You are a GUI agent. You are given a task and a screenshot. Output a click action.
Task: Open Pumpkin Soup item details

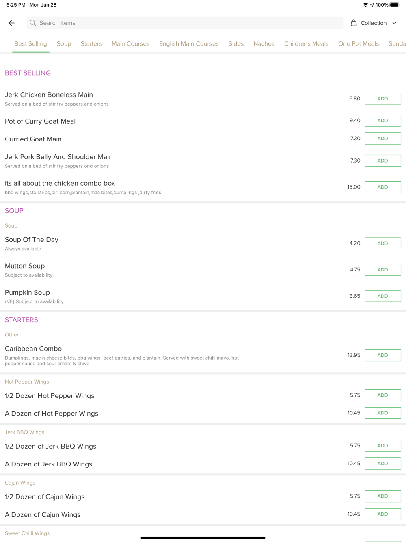coord(28,293)
